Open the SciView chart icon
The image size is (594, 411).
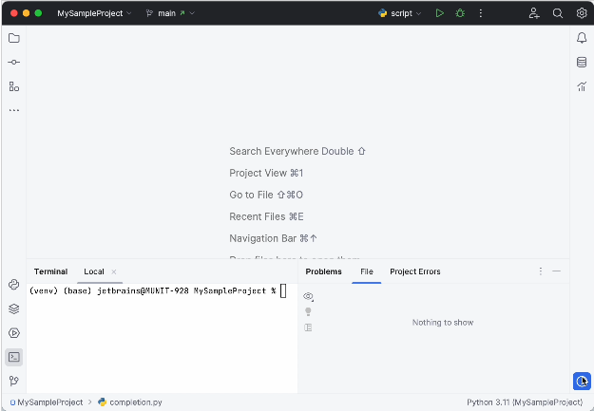click(582, 86)
